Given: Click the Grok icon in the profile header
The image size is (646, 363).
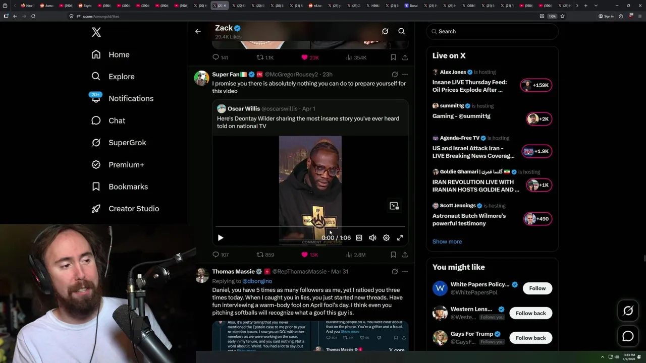Looking at the screenshot, I should [x=385, y=31].
